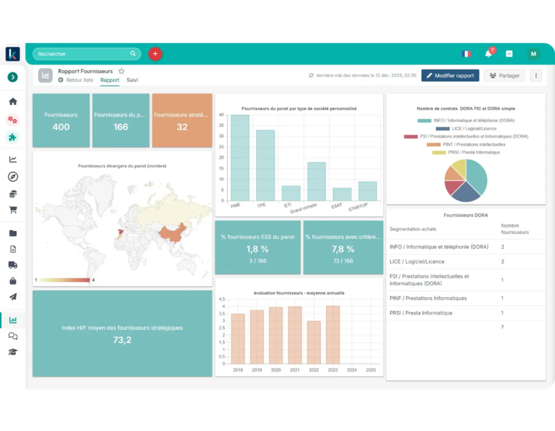The height and width of the screenshot is (431, 555).
Task: Click the home icon in sidebar
Action: 13,101
